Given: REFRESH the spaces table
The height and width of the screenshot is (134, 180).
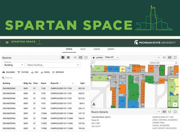Looking at the screenshot, I should click(x=58, y=72).
